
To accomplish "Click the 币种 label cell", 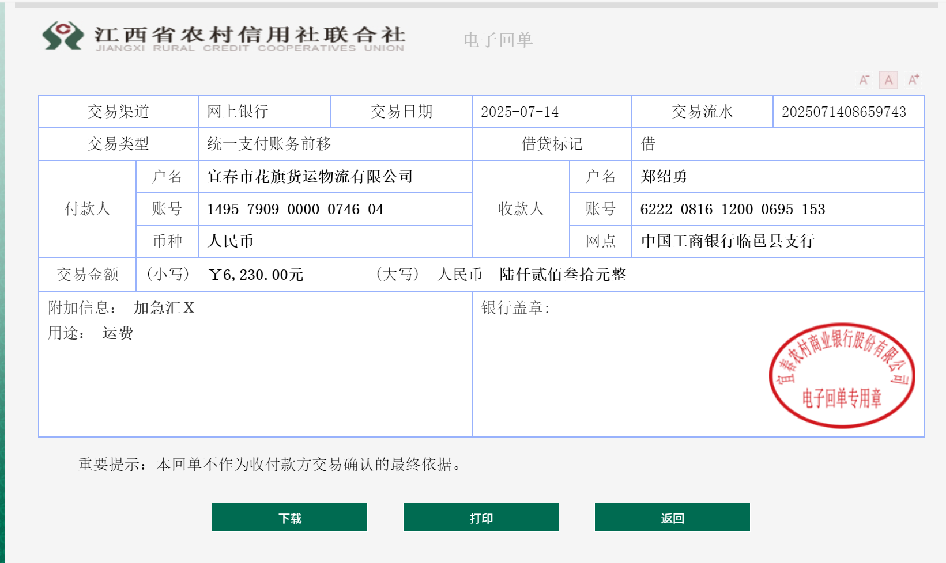I will pyautogui.click(x=167, y=241).
